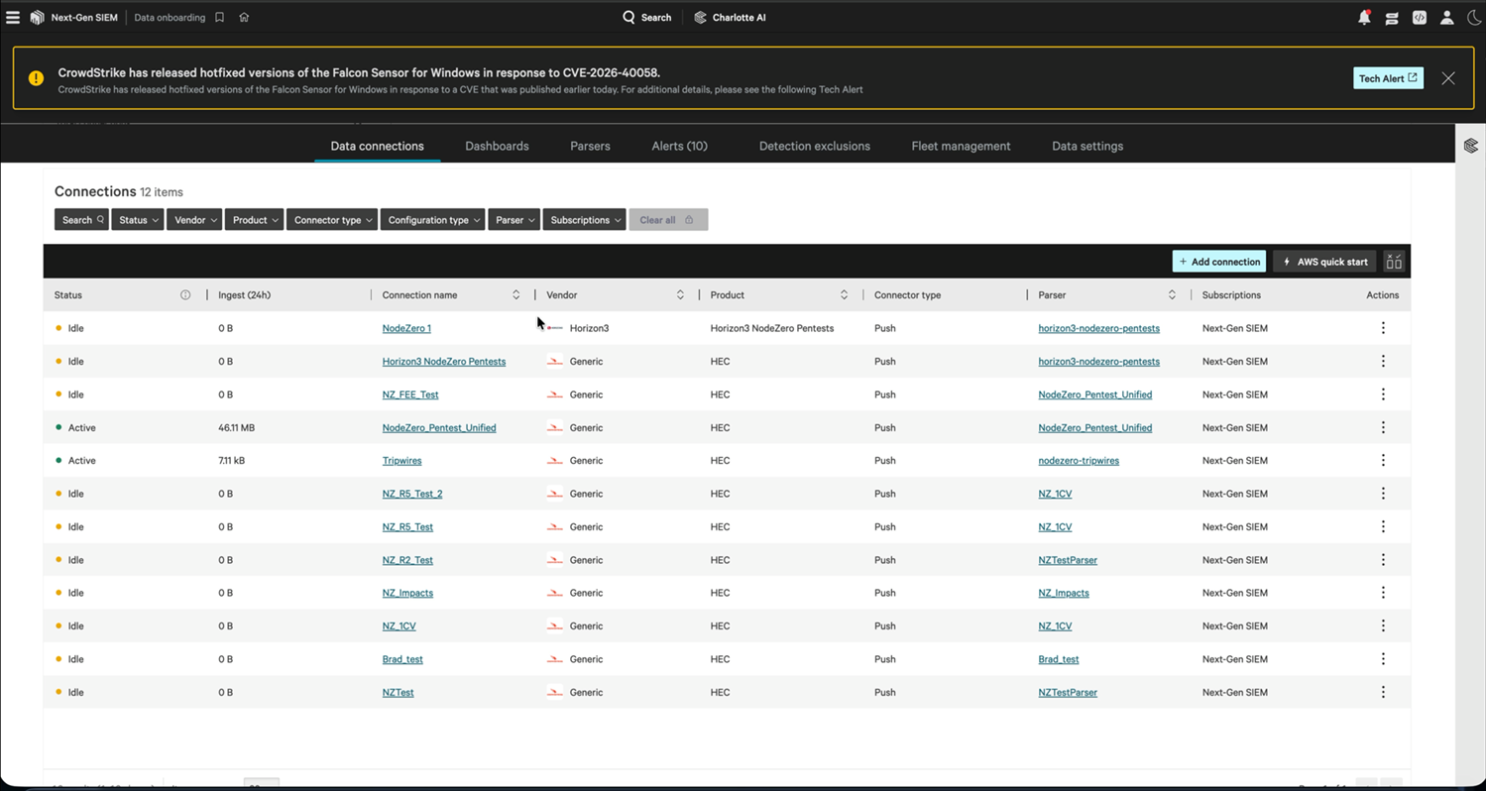Image resolution: width=1486 pixels, height=791 pixels.
Task: Sort by Product column arrows
Action: point(844,295)
